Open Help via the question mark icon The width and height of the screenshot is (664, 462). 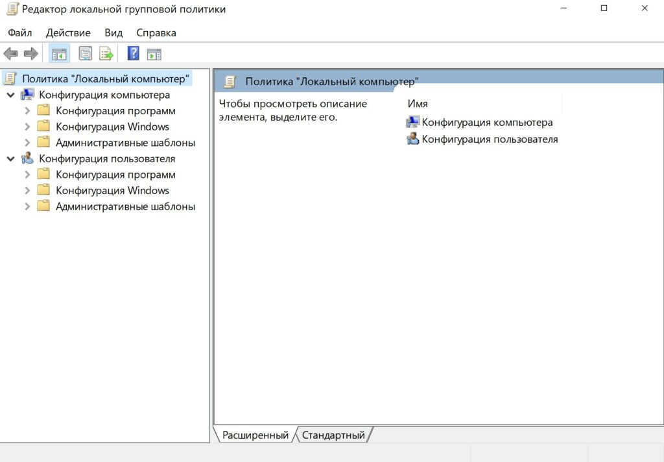point(134,53)
